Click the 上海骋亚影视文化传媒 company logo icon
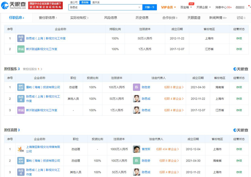The height and width of the screenshot is (177, 251). coord(21,149)
